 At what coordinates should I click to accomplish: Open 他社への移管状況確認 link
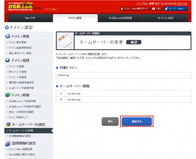(21, 112)
